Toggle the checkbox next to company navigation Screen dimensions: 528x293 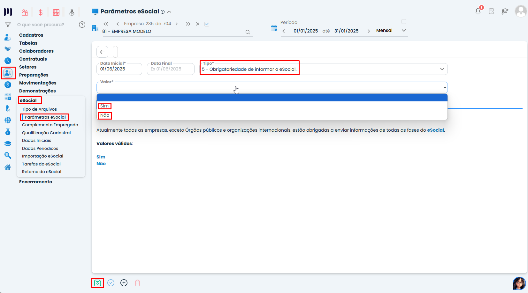tap(207, 24)
